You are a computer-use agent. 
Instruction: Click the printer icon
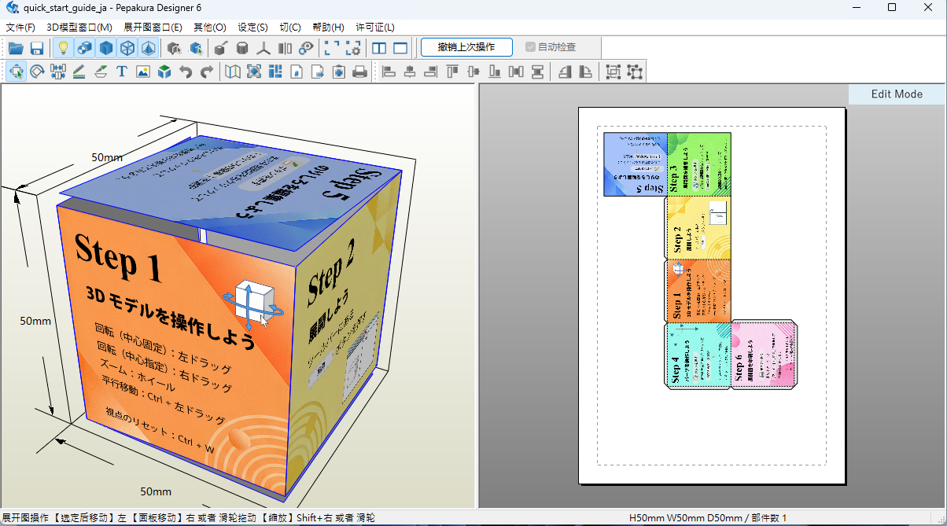[x=359, y=72]
